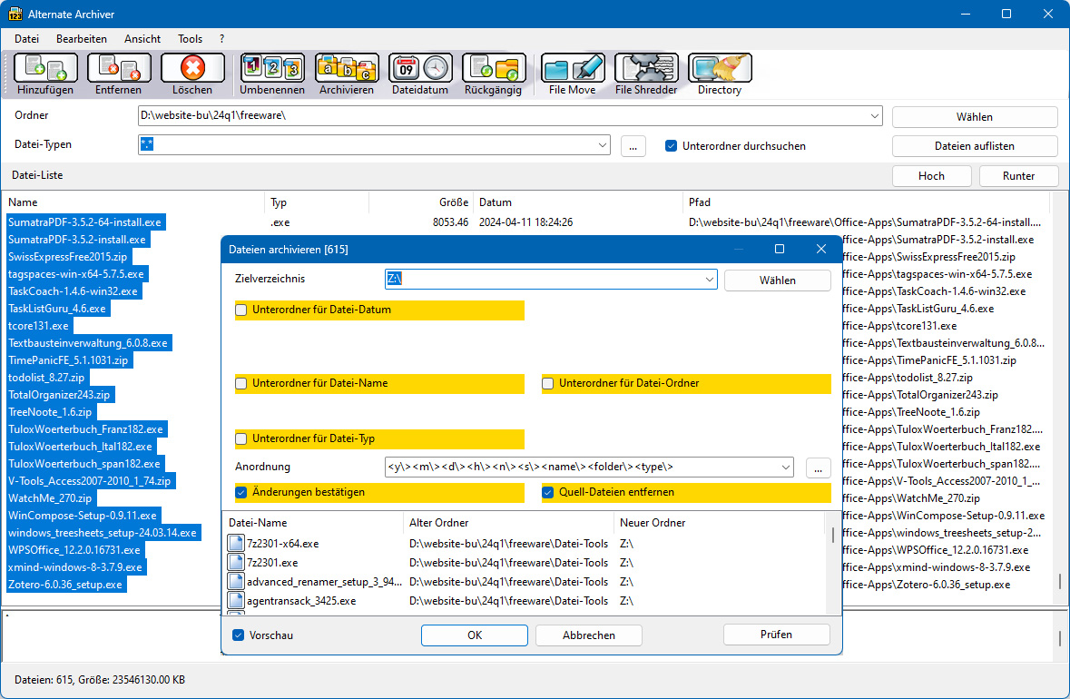Uncheck Quell-Dateien entfernen
The width and height of the screenshot is (1070, 699).
pos(547,492)
